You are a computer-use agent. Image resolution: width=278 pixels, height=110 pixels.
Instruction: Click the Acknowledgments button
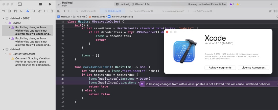point(220,68)
